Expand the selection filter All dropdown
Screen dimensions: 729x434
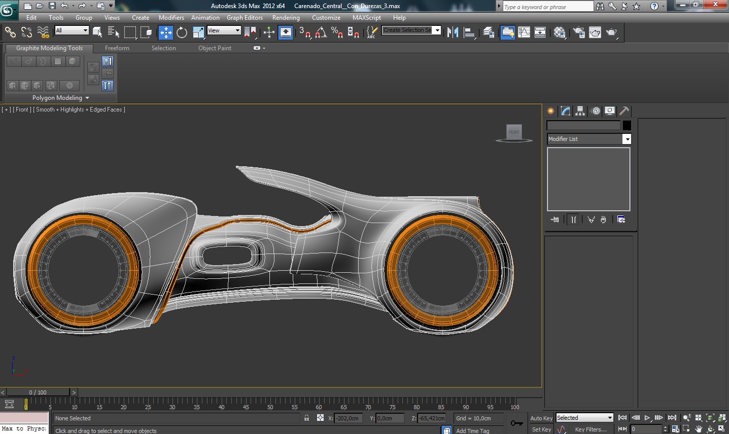72,30
